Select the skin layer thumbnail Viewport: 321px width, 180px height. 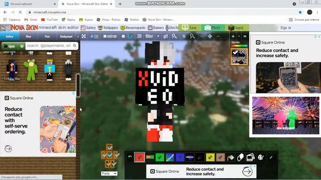(239, 56)
